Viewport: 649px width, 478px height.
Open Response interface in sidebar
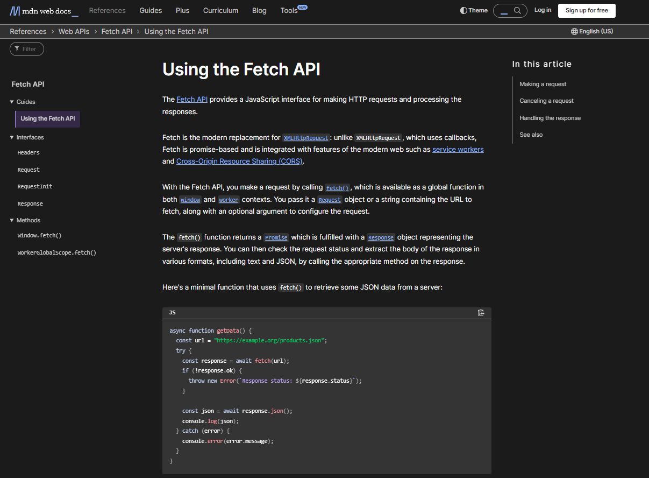tap(30, 203)
